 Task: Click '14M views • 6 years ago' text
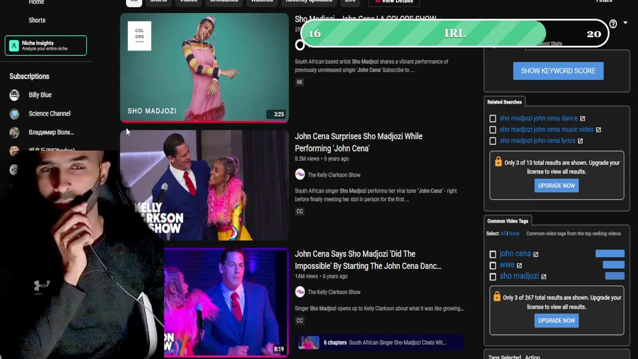pos(321,276)
